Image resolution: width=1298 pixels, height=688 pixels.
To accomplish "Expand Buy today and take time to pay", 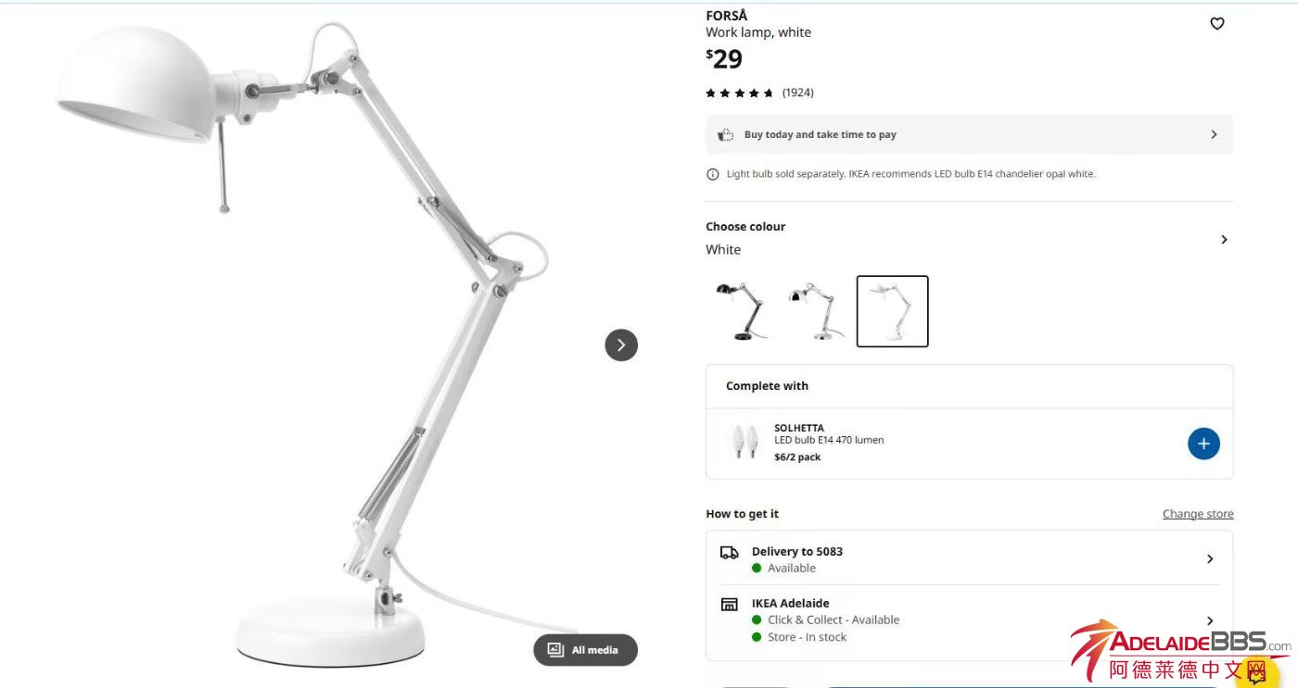I will (x=969, y=135).
